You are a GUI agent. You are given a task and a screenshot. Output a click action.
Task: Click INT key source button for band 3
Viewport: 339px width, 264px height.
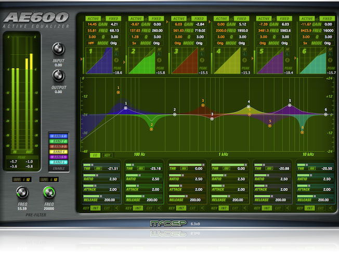pyautogui.click(x=181, y=208)
